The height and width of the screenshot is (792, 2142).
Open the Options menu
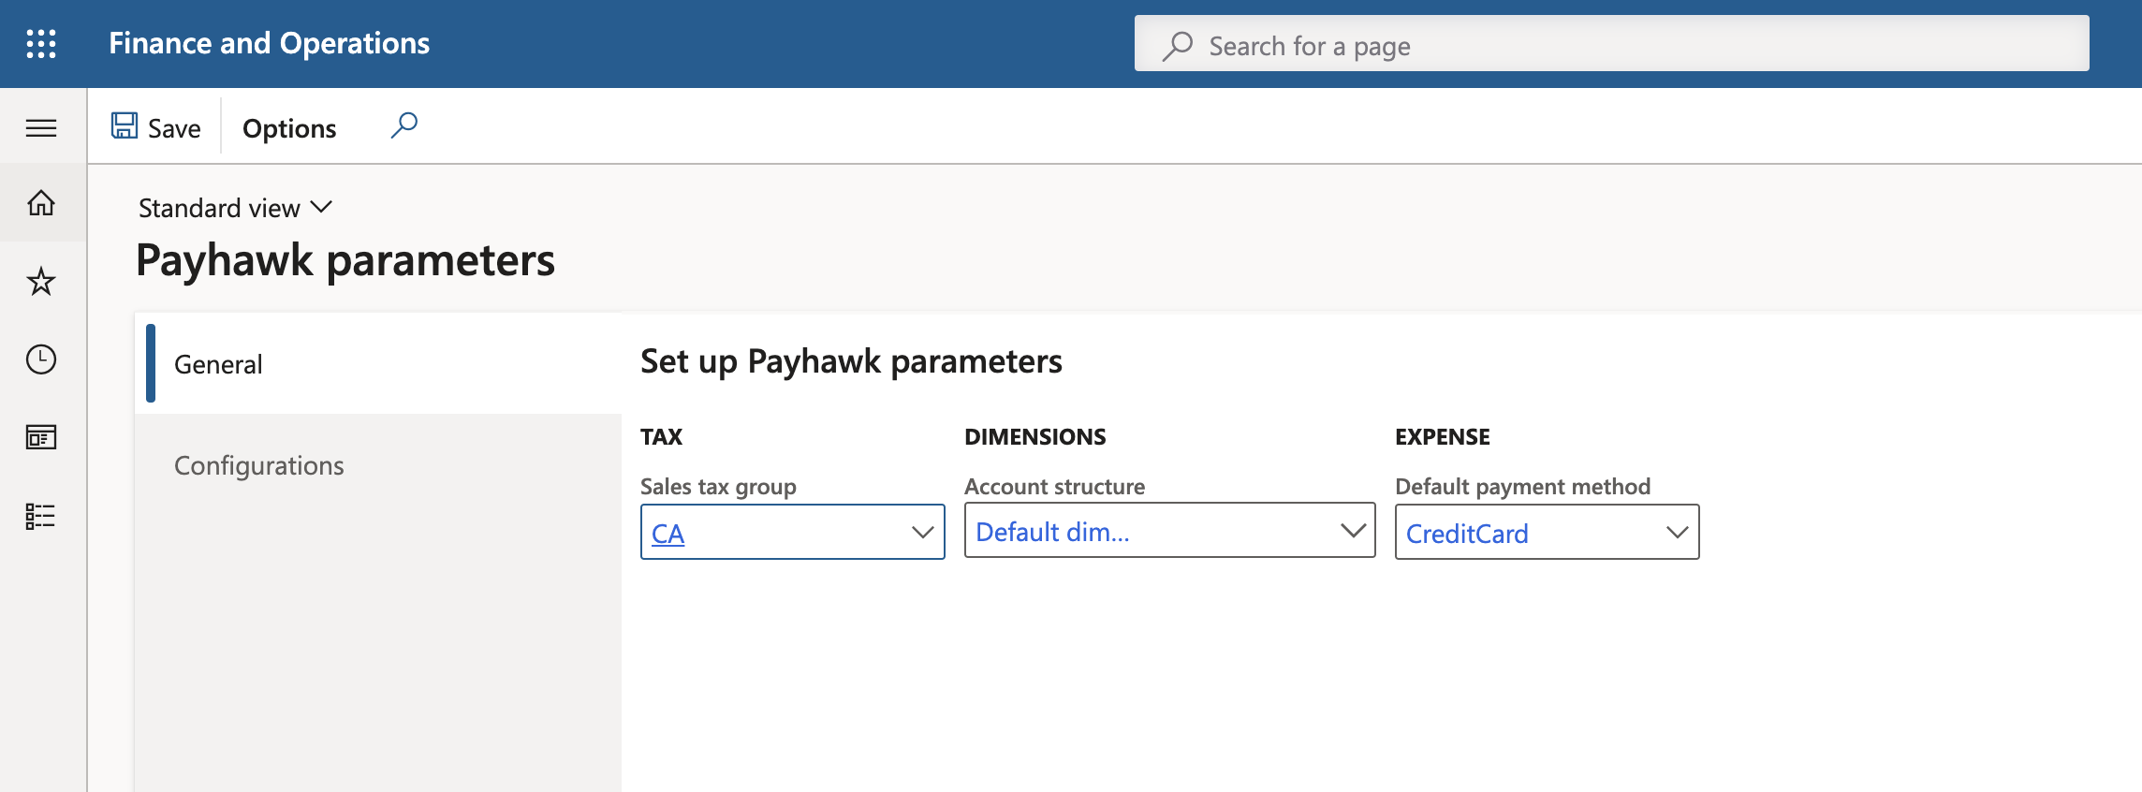pyautogui.click(x=289, y=128)
